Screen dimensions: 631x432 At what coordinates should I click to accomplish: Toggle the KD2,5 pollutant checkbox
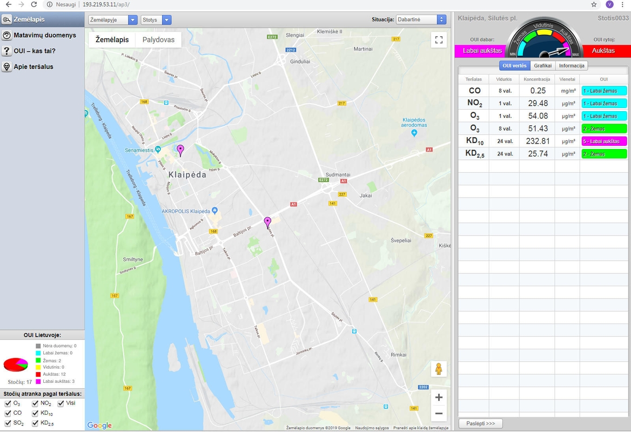coord(36,423)
